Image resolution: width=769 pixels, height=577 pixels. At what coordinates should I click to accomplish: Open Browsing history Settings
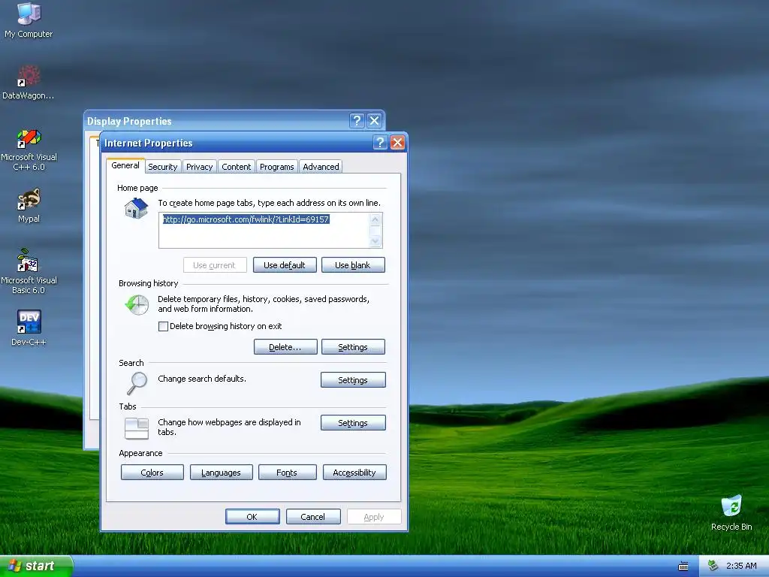353,347
